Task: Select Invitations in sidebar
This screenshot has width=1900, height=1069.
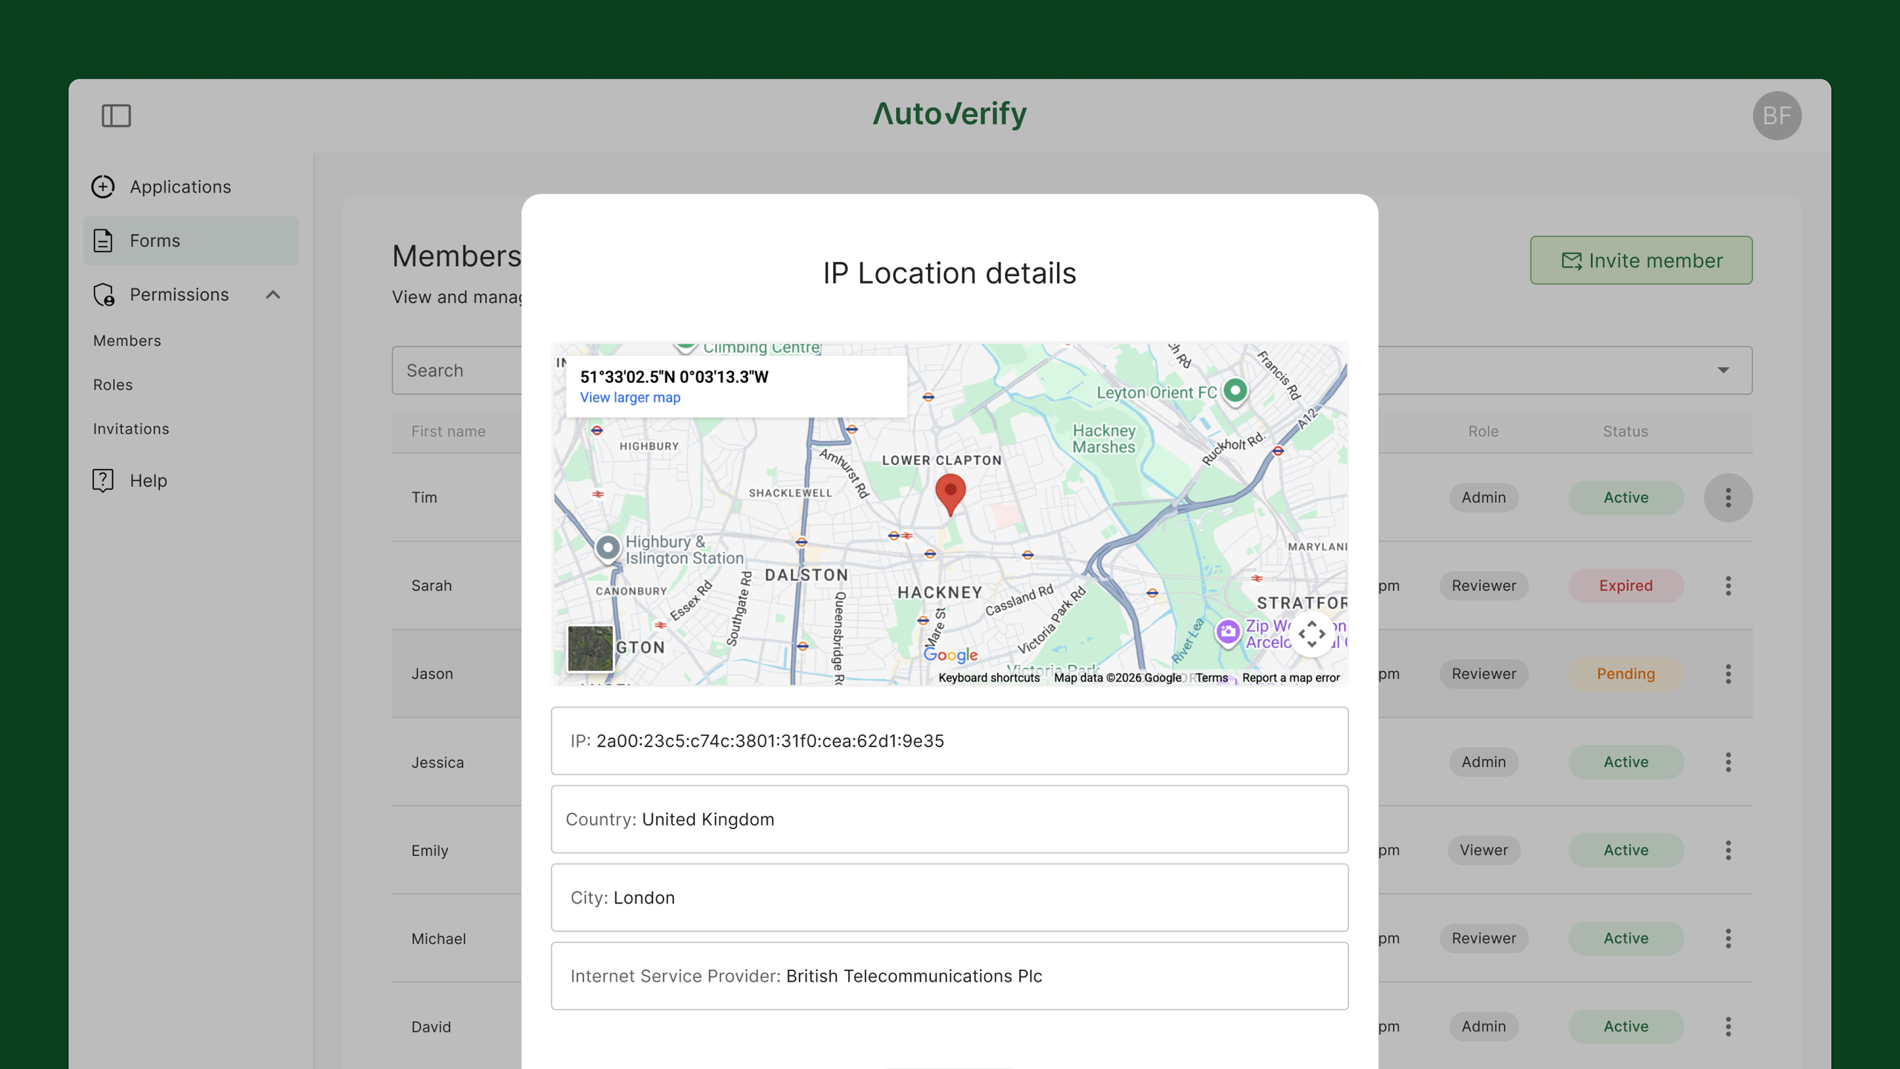Action: [131, 429]
